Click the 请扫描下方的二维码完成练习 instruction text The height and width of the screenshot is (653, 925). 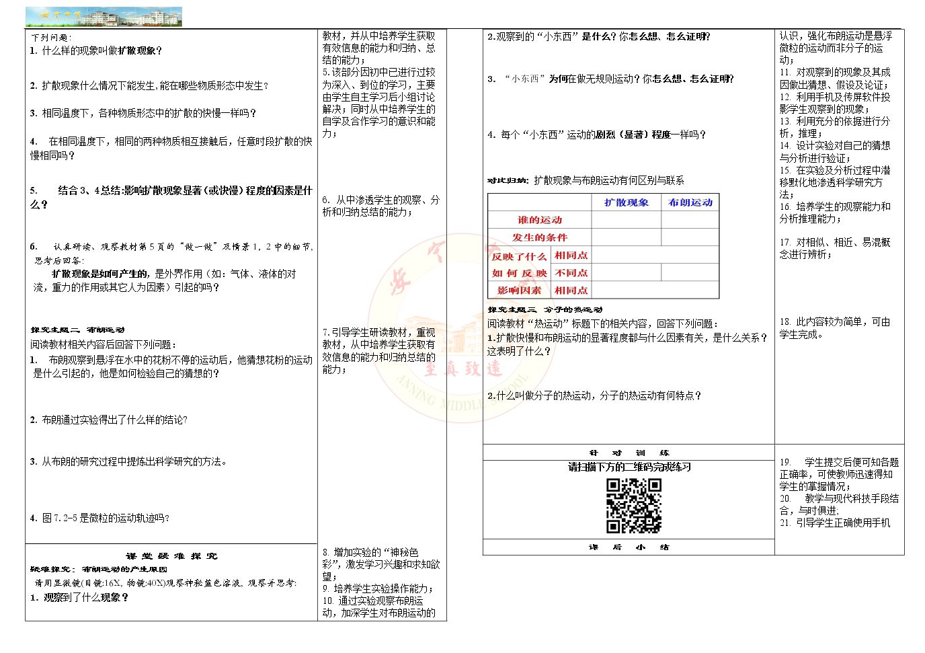(x=629, y=467)
